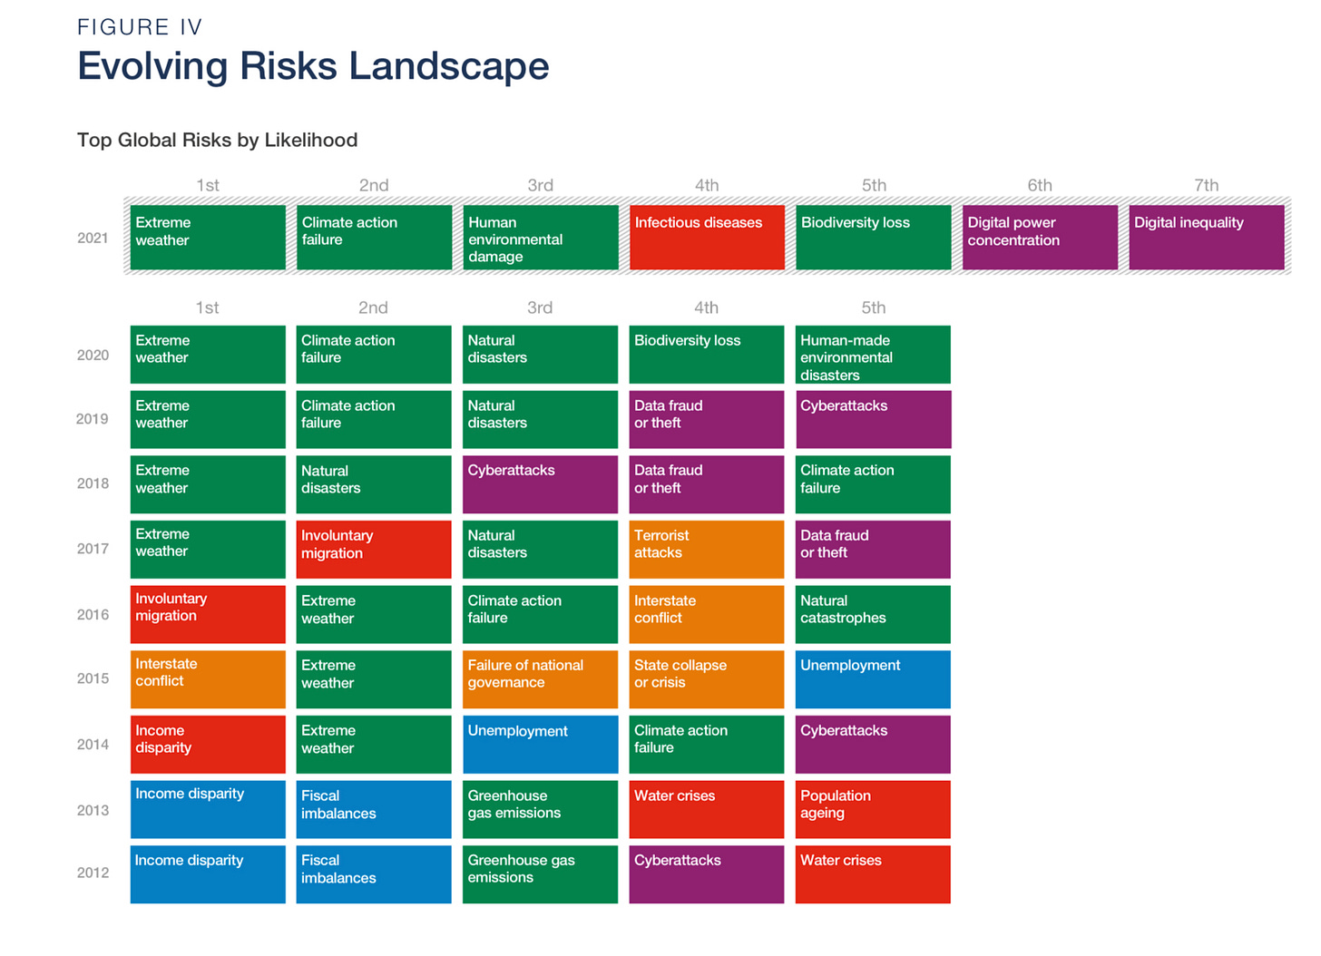
Task: Select the 2016 Natural catastrophes cell
Action: [873, 614]
